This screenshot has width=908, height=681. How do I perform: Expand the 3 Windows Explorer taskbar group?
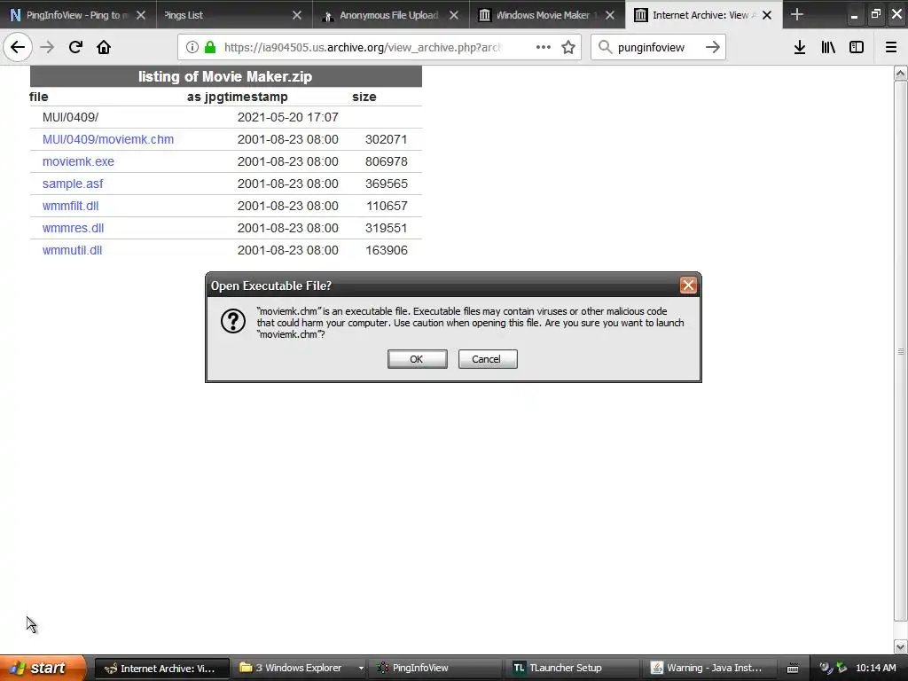tap(361, 669)
